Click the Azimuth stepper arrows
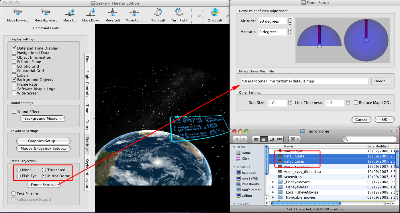The width and height of the screenshot is (400, 213). (290, 32)
